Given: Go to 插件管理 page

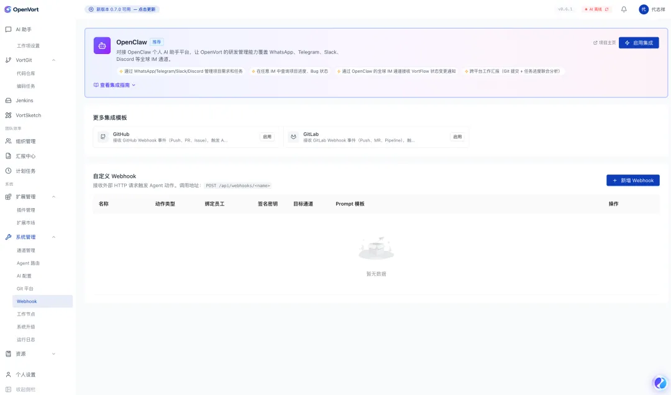Looking at the screenshot, I should (25, 210).
